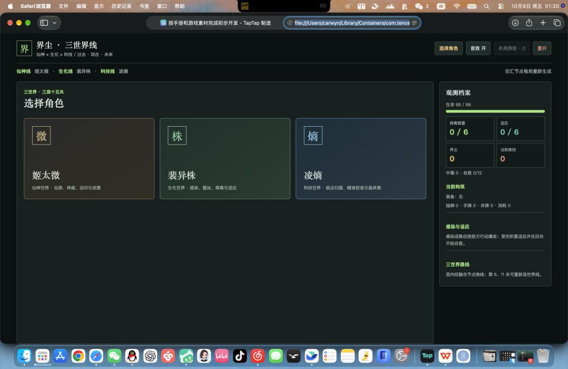568x369 pixels.
Task: Open System Settings from the Dock
Action: click(401, 356)
